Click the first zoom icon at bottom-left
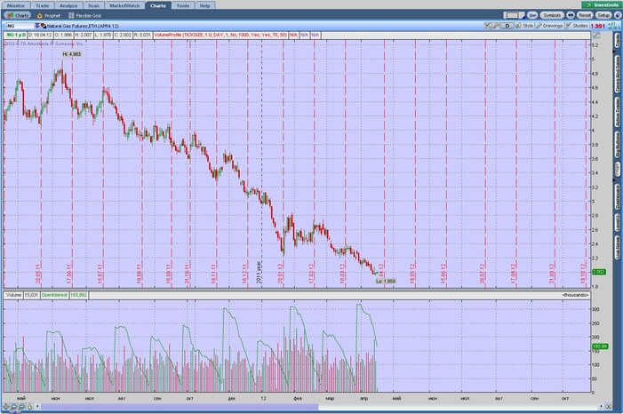This screenshot has width=623, height=414. pyautogui.click(x=6, y=407)
